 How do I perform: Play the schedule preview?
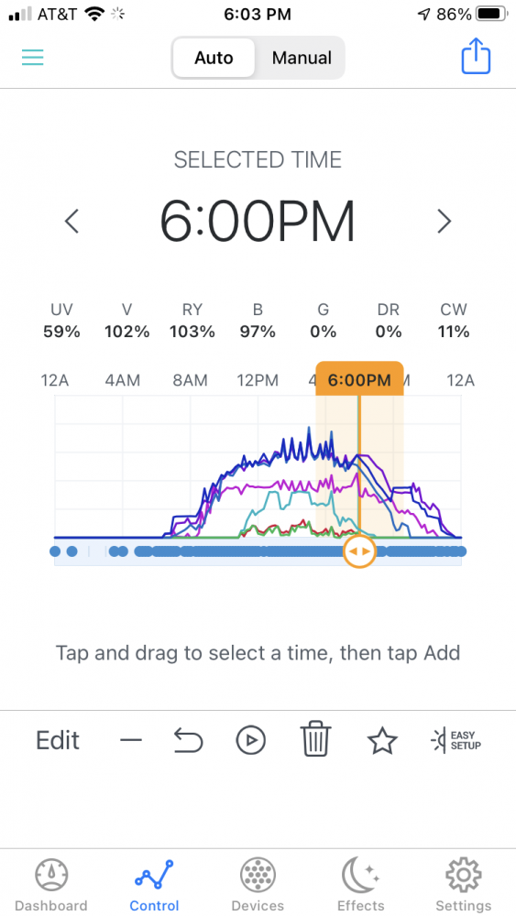click(x=251, y=741)
